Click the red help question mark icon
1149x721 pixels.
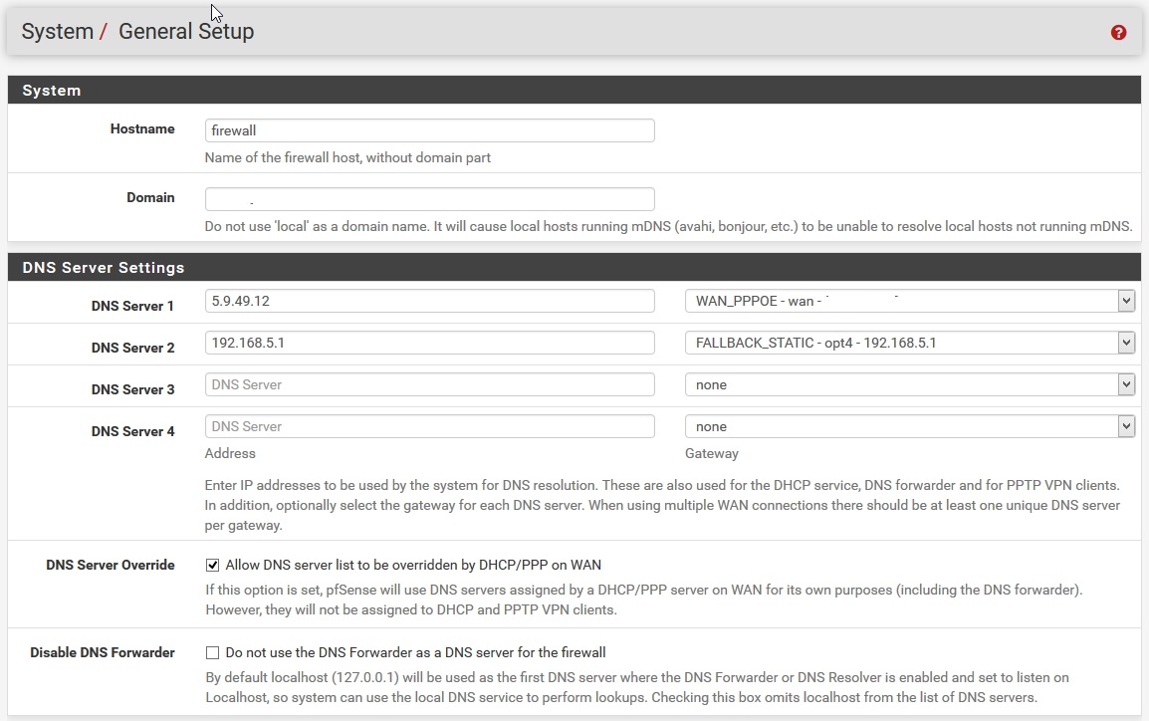1118,33
